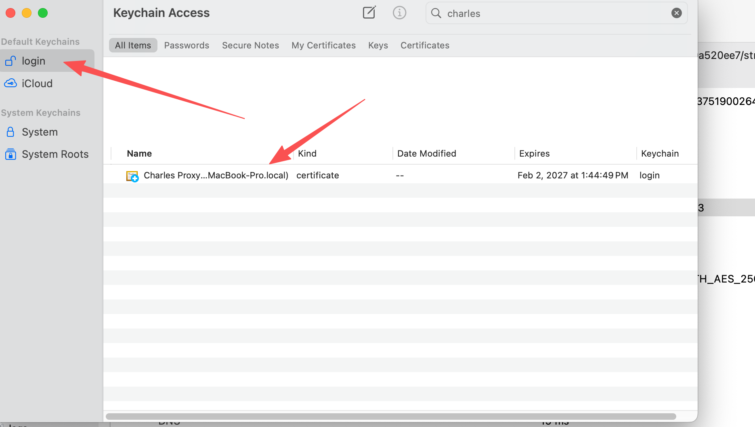Image resolution: width=755 pixels, height=427 pixels.
Task: Click the iCloud cloud key icon
Action: pos(10,83)
